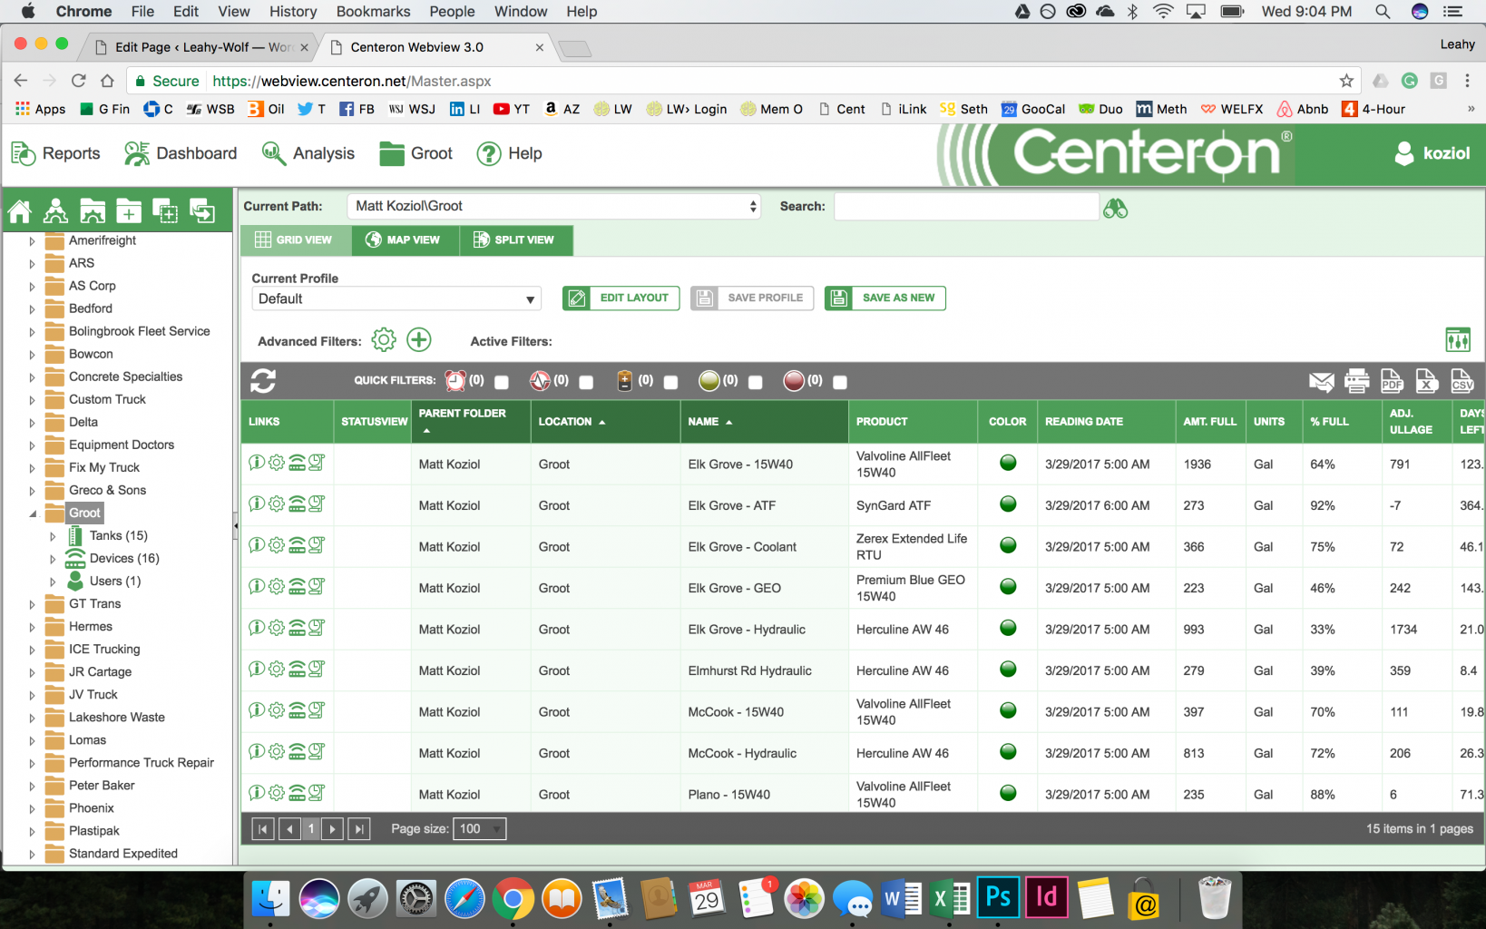Click the Save Profile button
The width and height of the screenshot is (1486, 929).
[751, 298]
